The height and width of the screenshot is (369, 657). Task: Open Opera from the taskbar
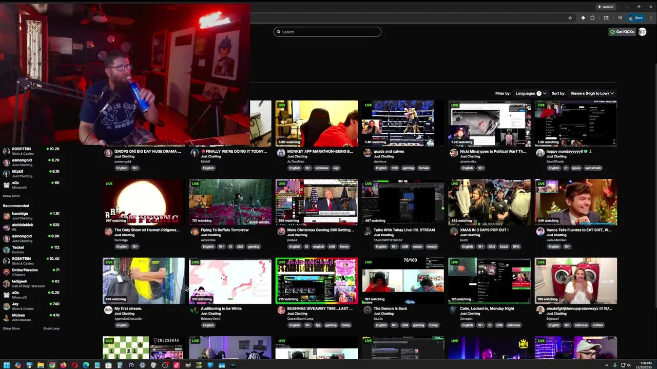click(74, 365)
